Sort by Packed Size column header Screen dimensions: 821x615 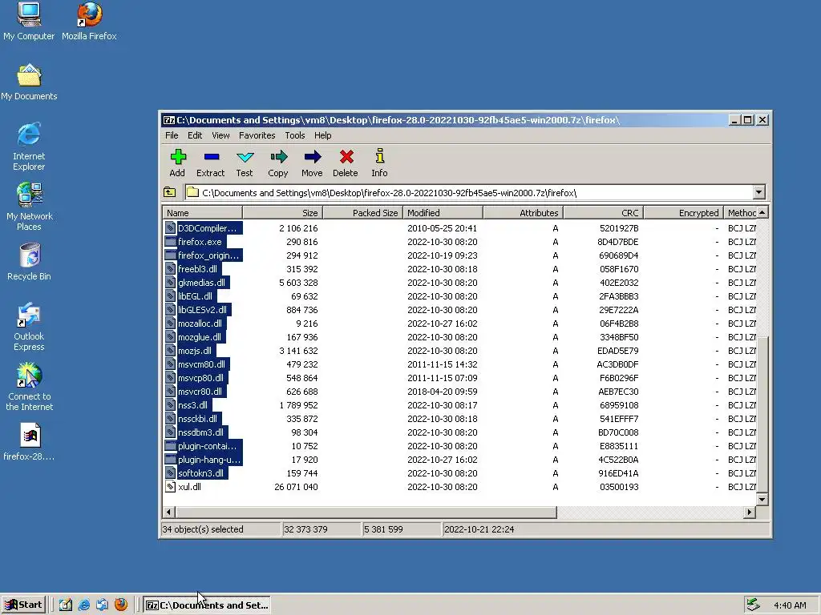pyautogui.click(x=363, y=213)
